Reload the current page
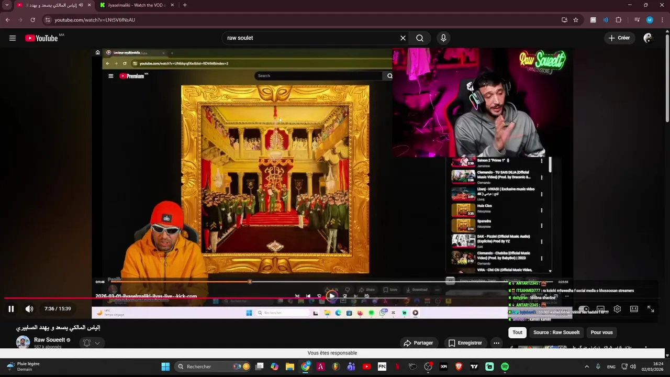The image size is (670, 377). click(x=32, y=20)
